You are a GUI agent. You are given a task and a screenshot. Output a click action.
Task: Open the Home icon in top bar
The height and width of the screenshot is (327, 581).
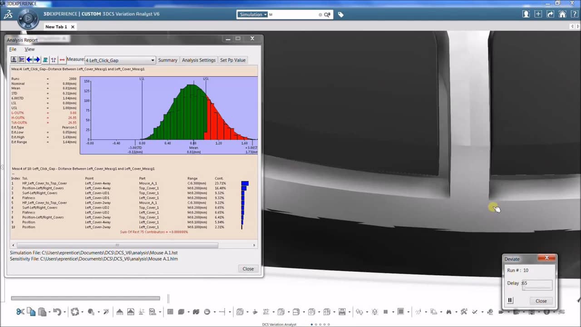(562, 14)
